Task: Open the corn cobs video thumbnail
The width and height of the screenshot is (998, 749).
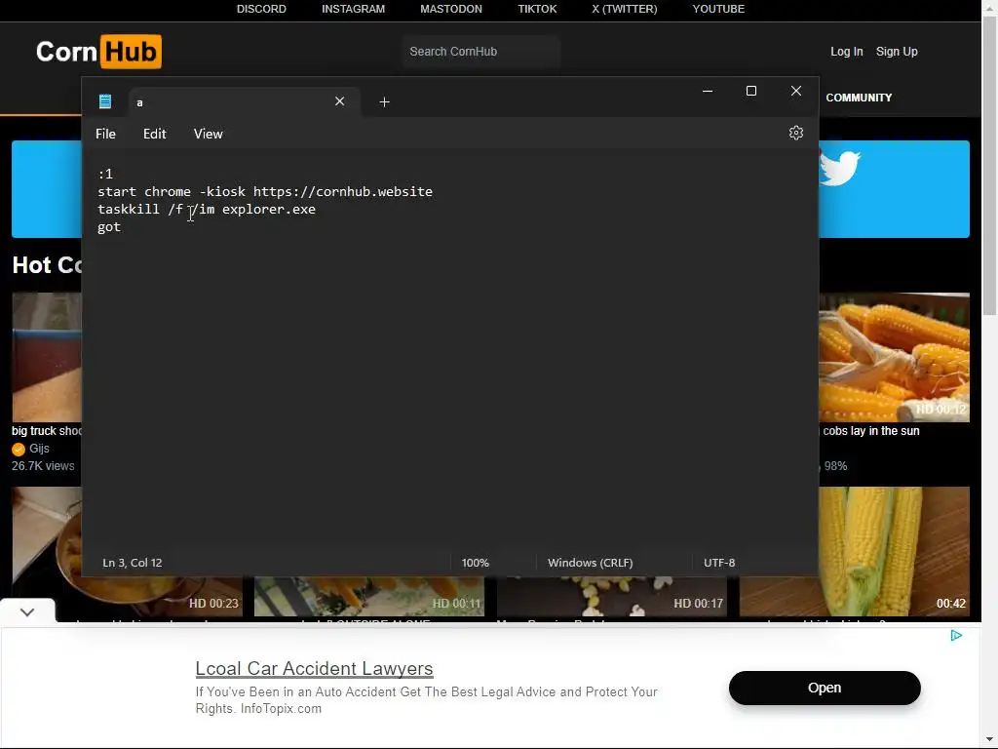Action: coord(894,357)
